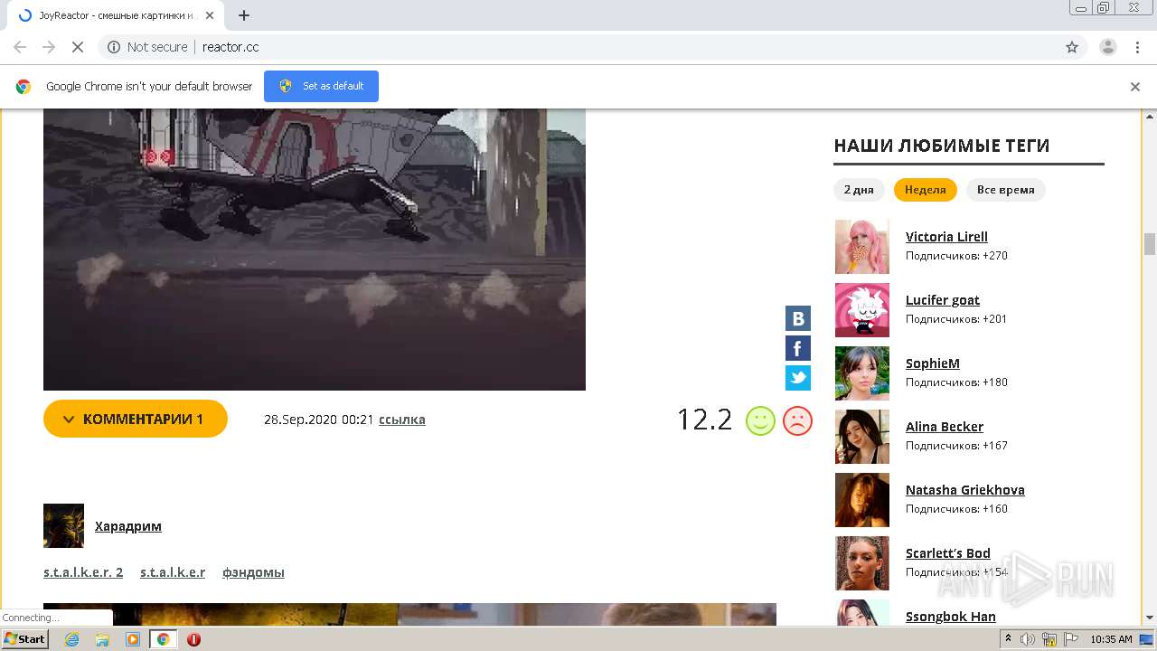Click Scarlett's Bod avatar thumbnail
The width and height of the screenshot is (1157, 651).
862,563
